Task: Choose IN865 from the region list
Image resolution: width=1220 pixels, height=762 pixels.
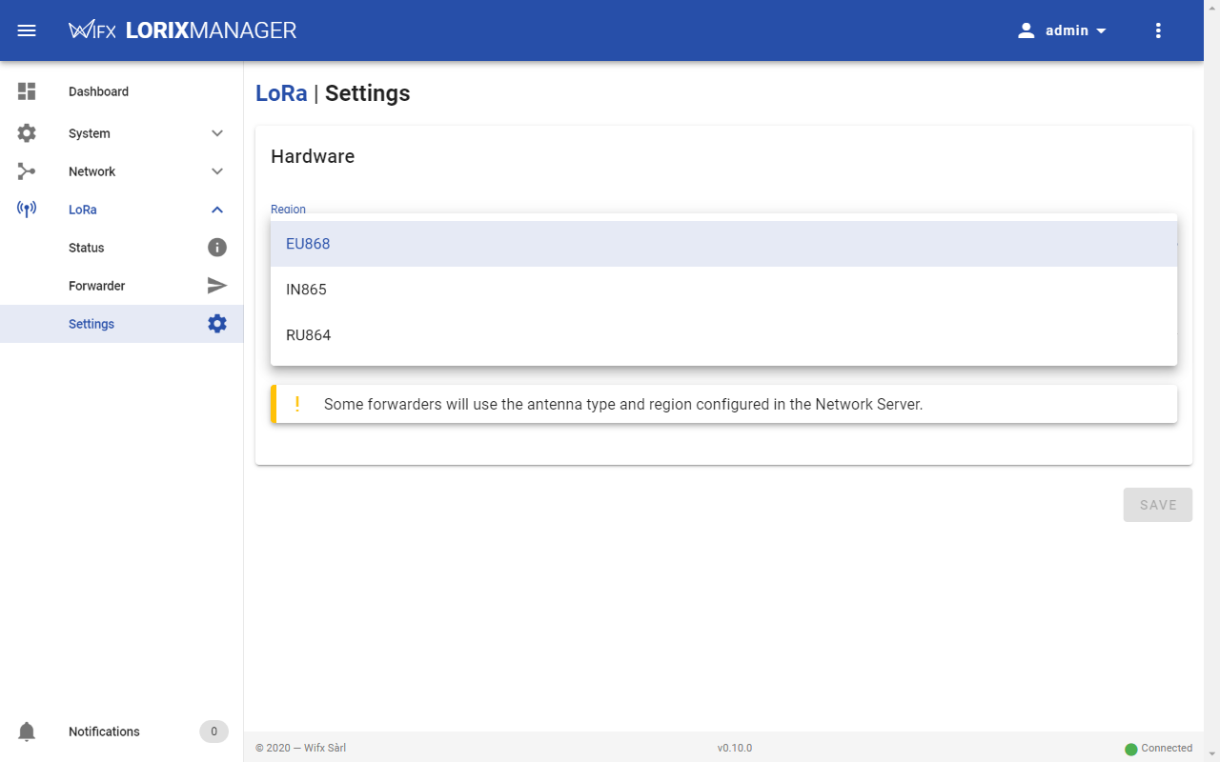Action: [x=306, y=290]
